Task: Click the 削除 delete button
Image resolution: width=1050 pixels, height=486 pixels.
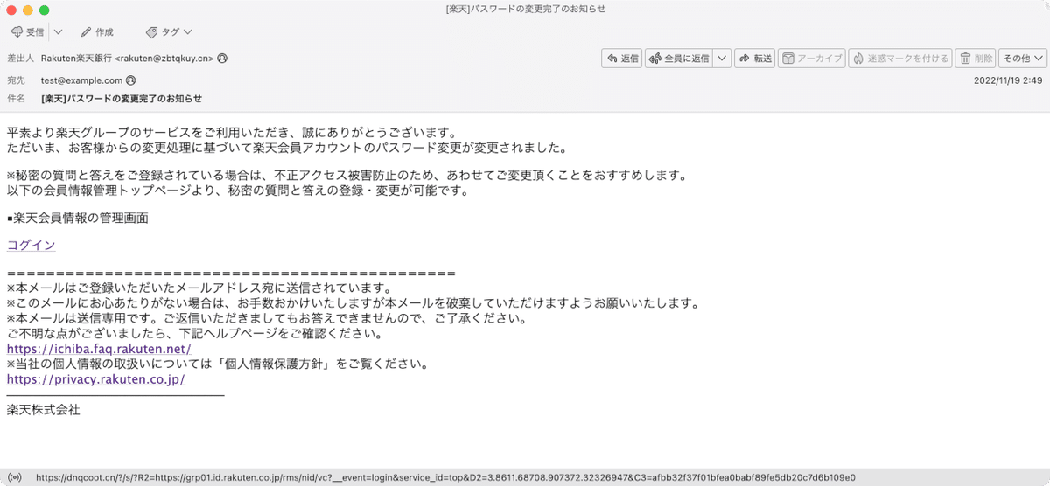Action: [x=976, y=59]
